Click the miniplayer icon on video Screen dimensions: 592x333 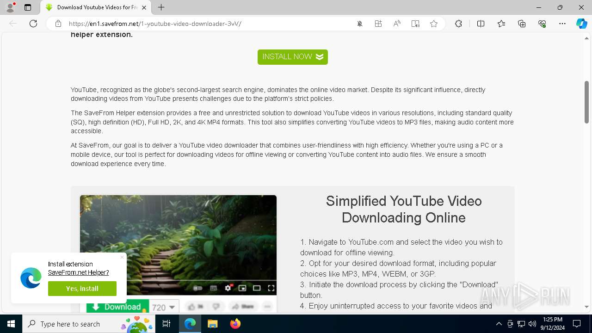[242, 288]
